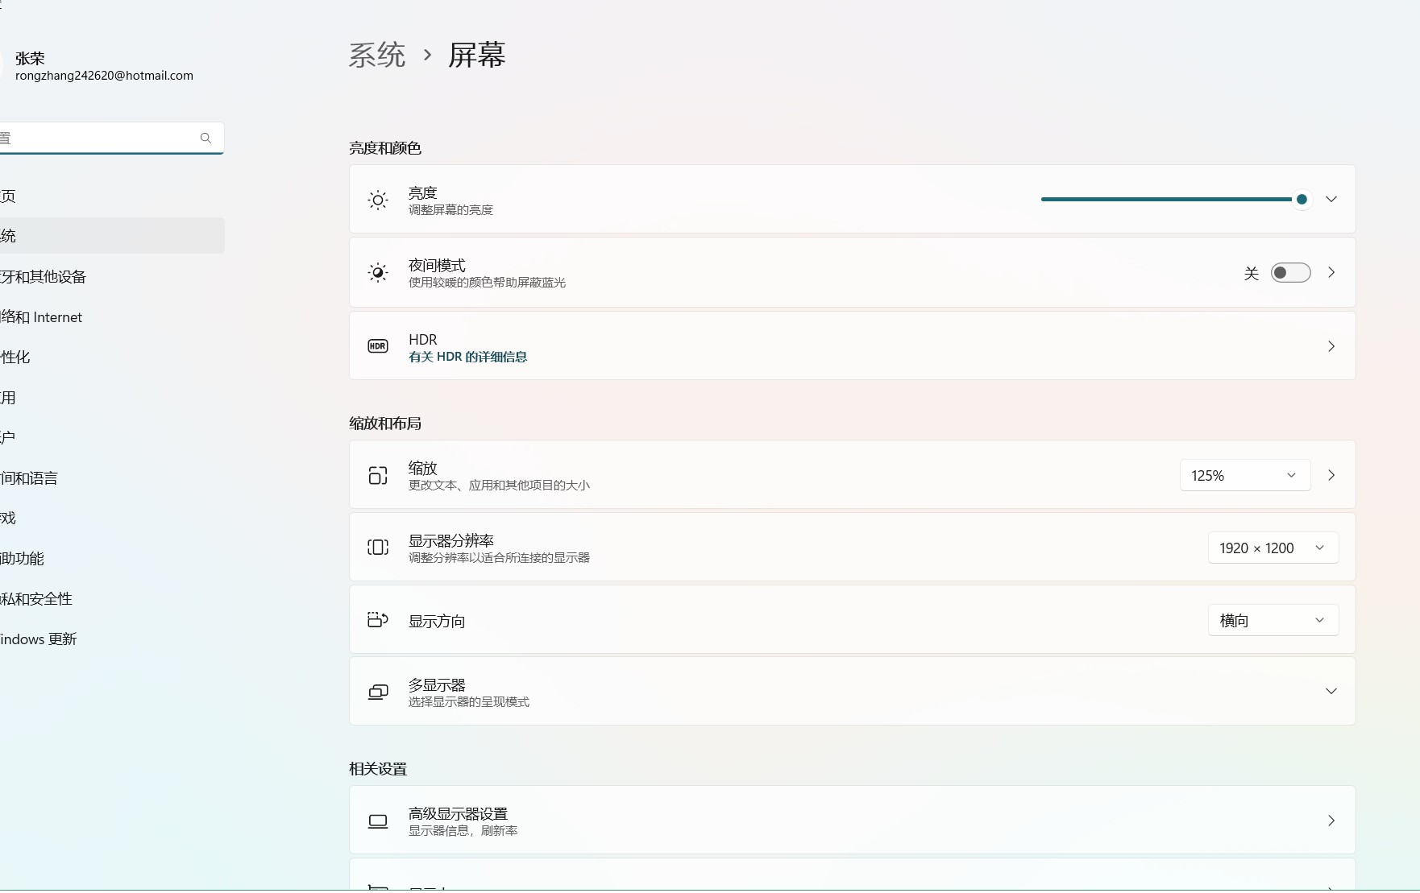
Task: Open the 横向 orientation dropdown
Action: point(1273,621)
